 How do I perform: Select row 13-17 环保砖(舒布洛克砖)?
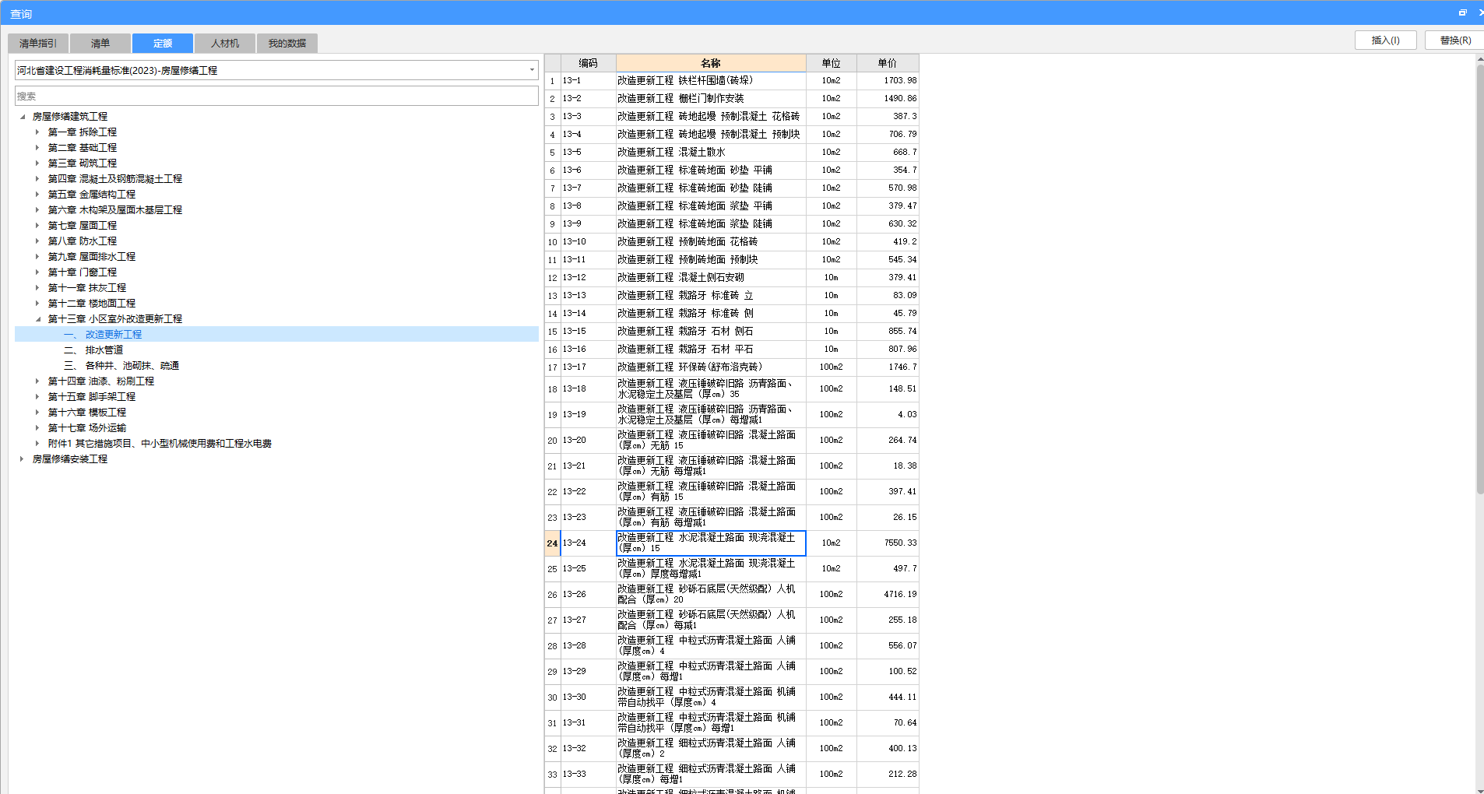click(711, 367)
